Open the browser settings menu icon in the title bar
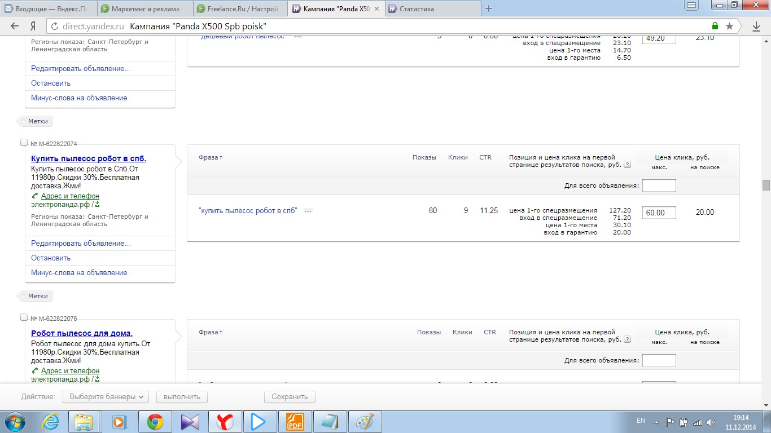The height and width of the screenshot is (433, 771). (692, 5)
